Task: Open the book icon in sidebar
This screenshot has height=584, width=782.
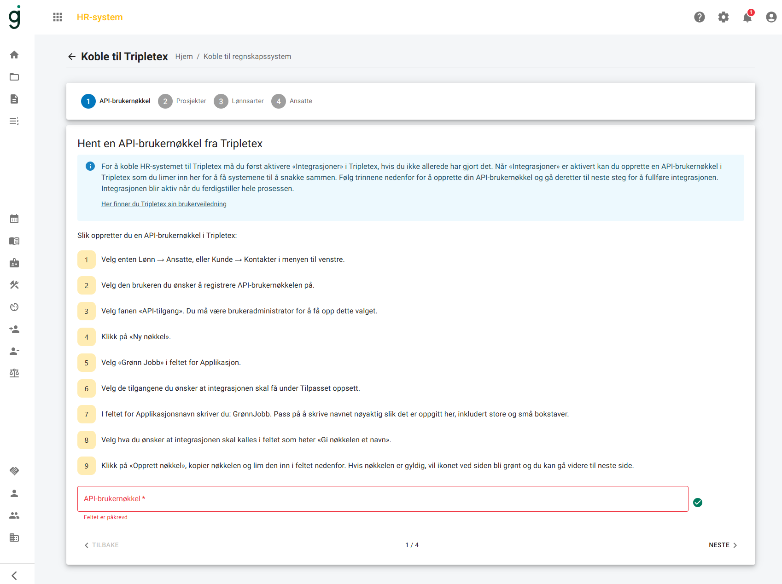Action: [14, 241]
